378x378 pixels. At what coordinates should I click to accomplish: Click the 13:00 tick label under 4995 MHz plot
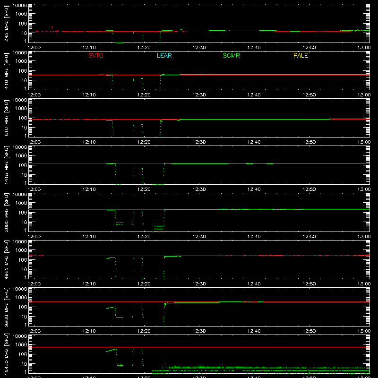pos(364,284)
